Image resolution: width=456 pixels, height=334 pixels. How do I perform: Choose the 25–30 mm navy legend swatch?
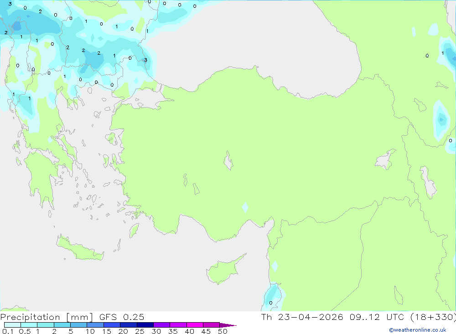point(145,325)
